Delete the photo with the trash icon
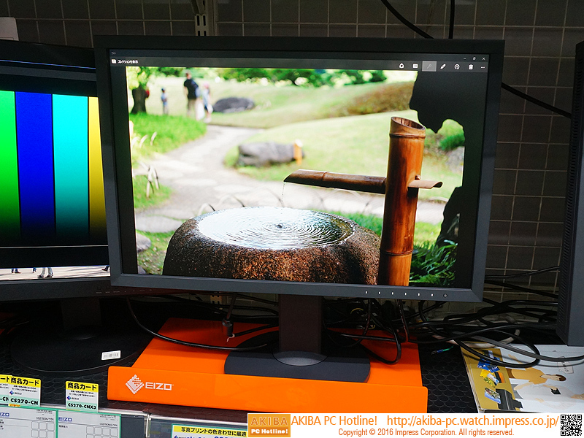The height and width of the screenshot is (438, 584). click(x=470, y=66)
